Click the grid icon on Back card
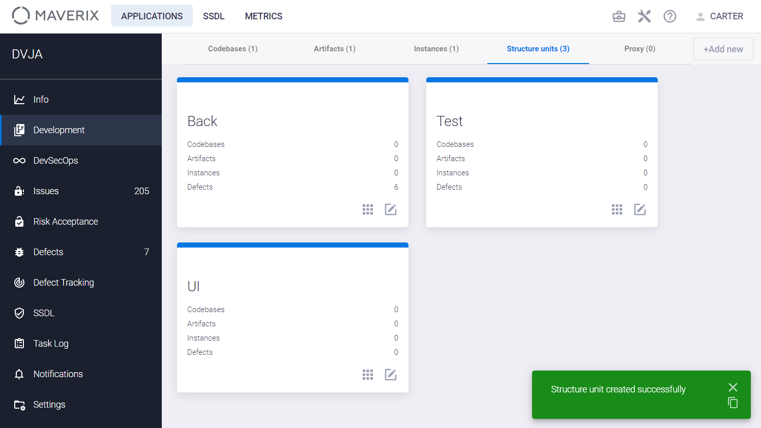The height and width of the screenshot is (428, 761). [x=368, y=209]
